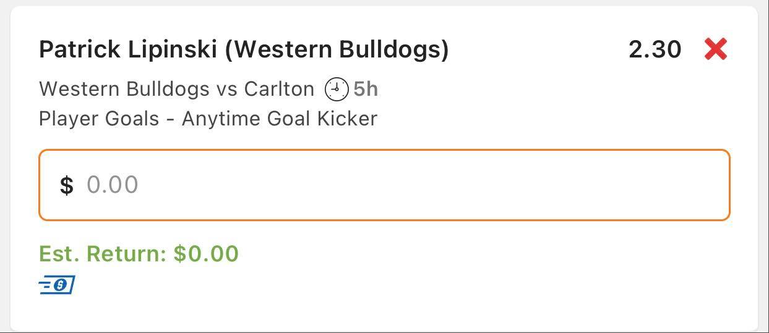Click the 2.30 odds value

(655, 49)
